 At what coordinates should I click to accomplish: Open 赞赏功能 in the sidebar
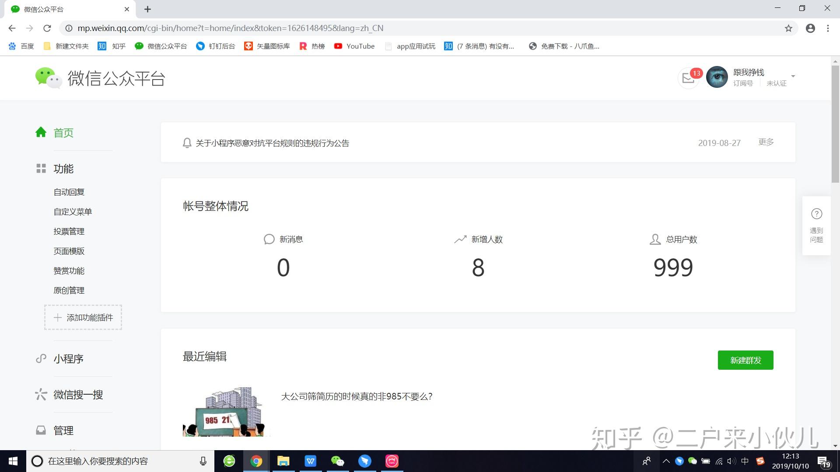point(69,271)
